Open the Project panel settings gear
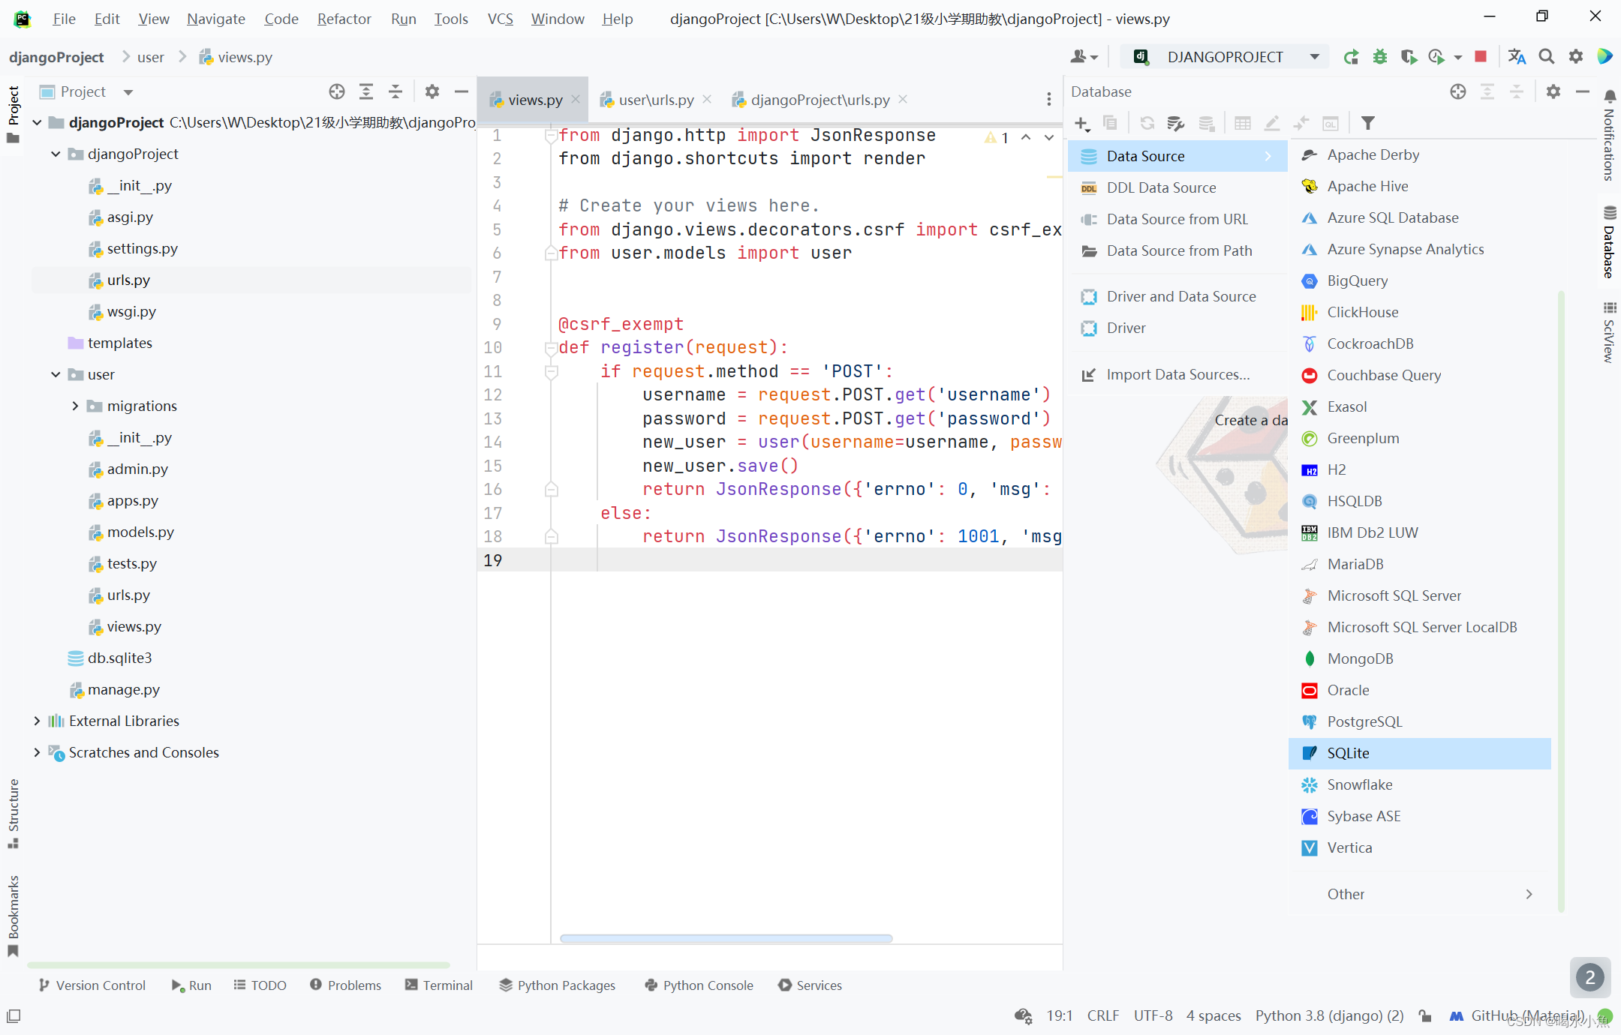Viewport: 1621px width, 1035px height. pyautogui.click(x=432, y=91)
